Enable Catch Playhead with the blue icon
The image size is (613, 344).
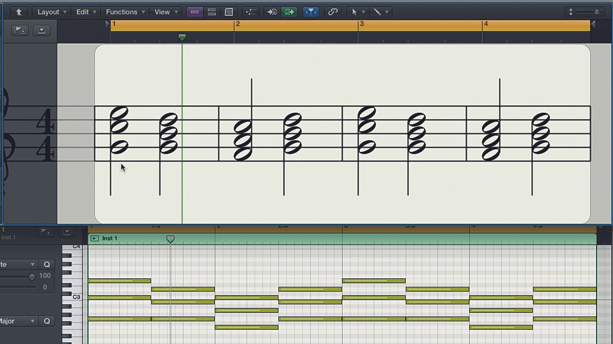coord(311,12)
